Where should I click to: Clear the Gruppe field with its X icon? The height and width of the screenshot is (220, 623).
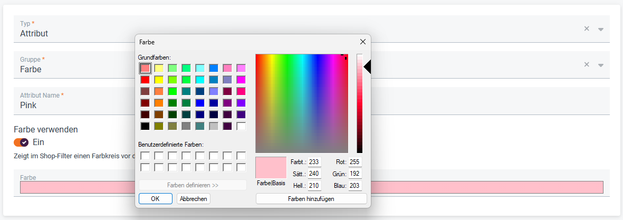587,64
